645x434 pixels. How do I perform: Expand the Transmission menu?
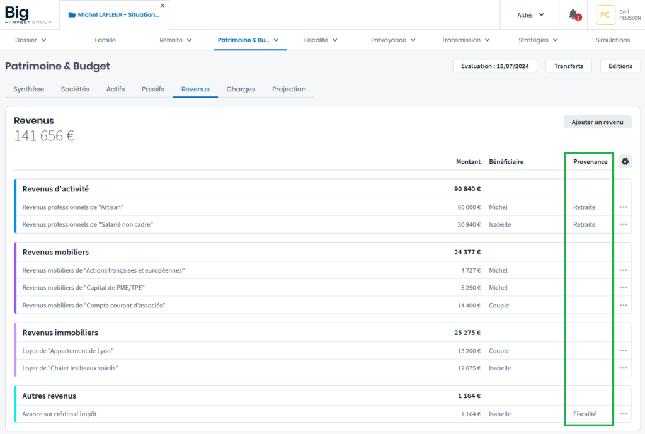click(x=465, y=40)
